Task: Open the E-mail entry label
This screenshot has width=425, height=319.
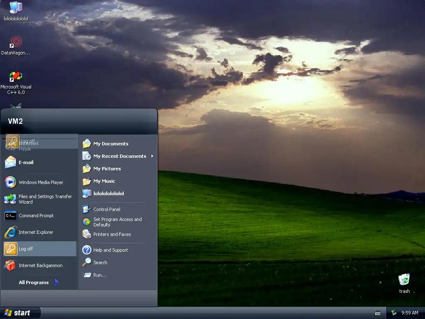Action: [26, 162]
